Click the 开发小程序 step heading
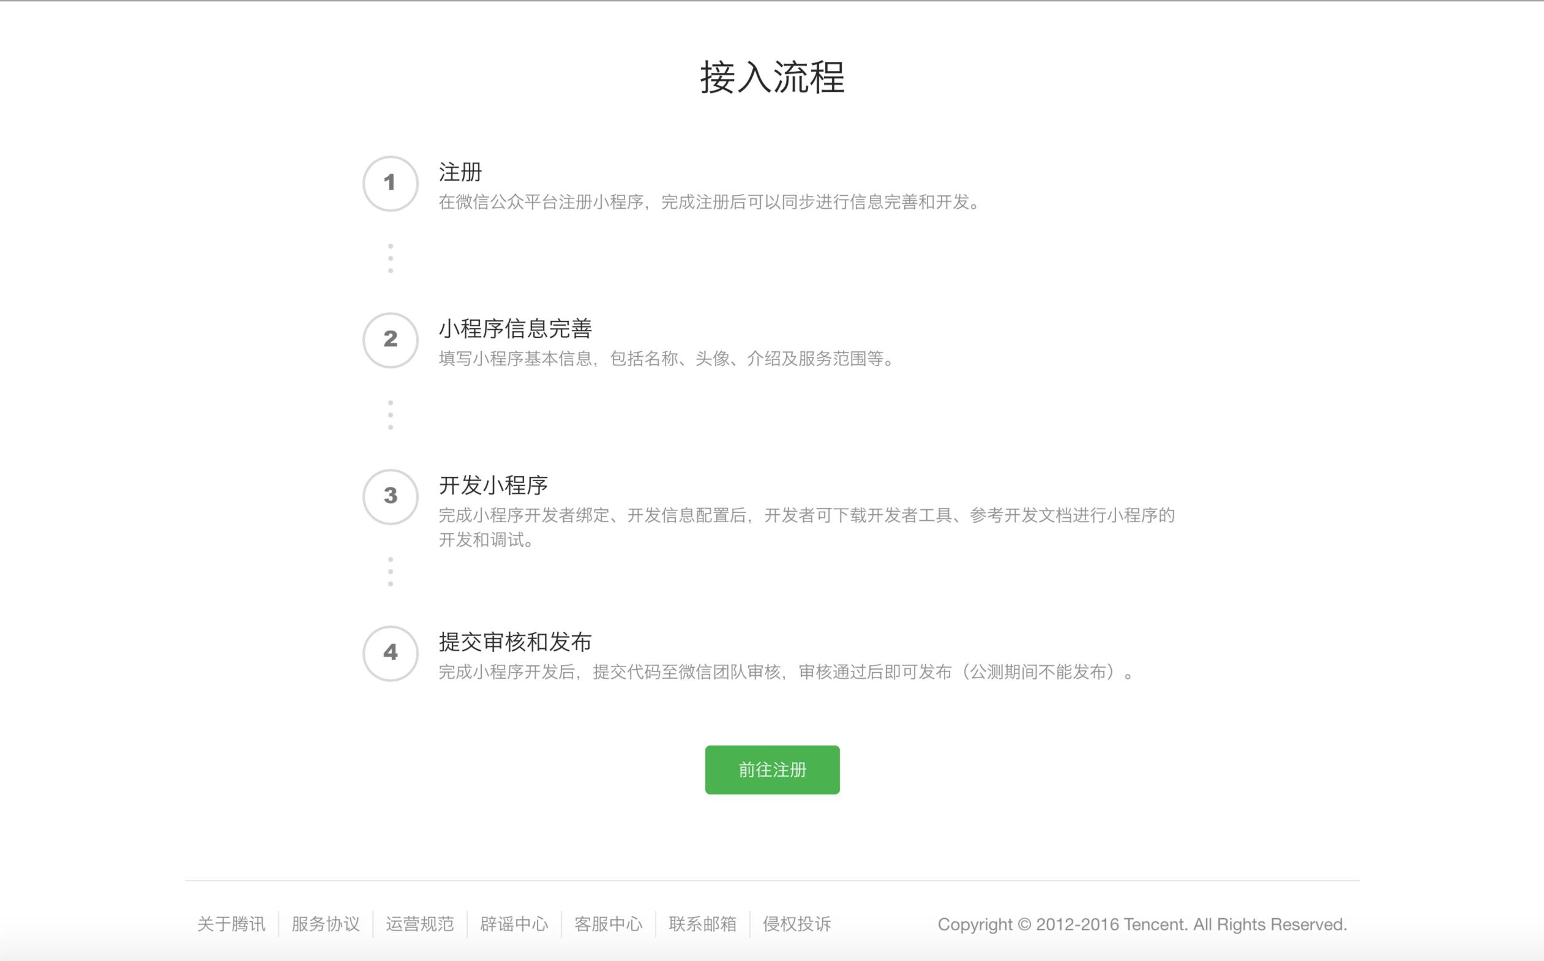 (493, 485)
